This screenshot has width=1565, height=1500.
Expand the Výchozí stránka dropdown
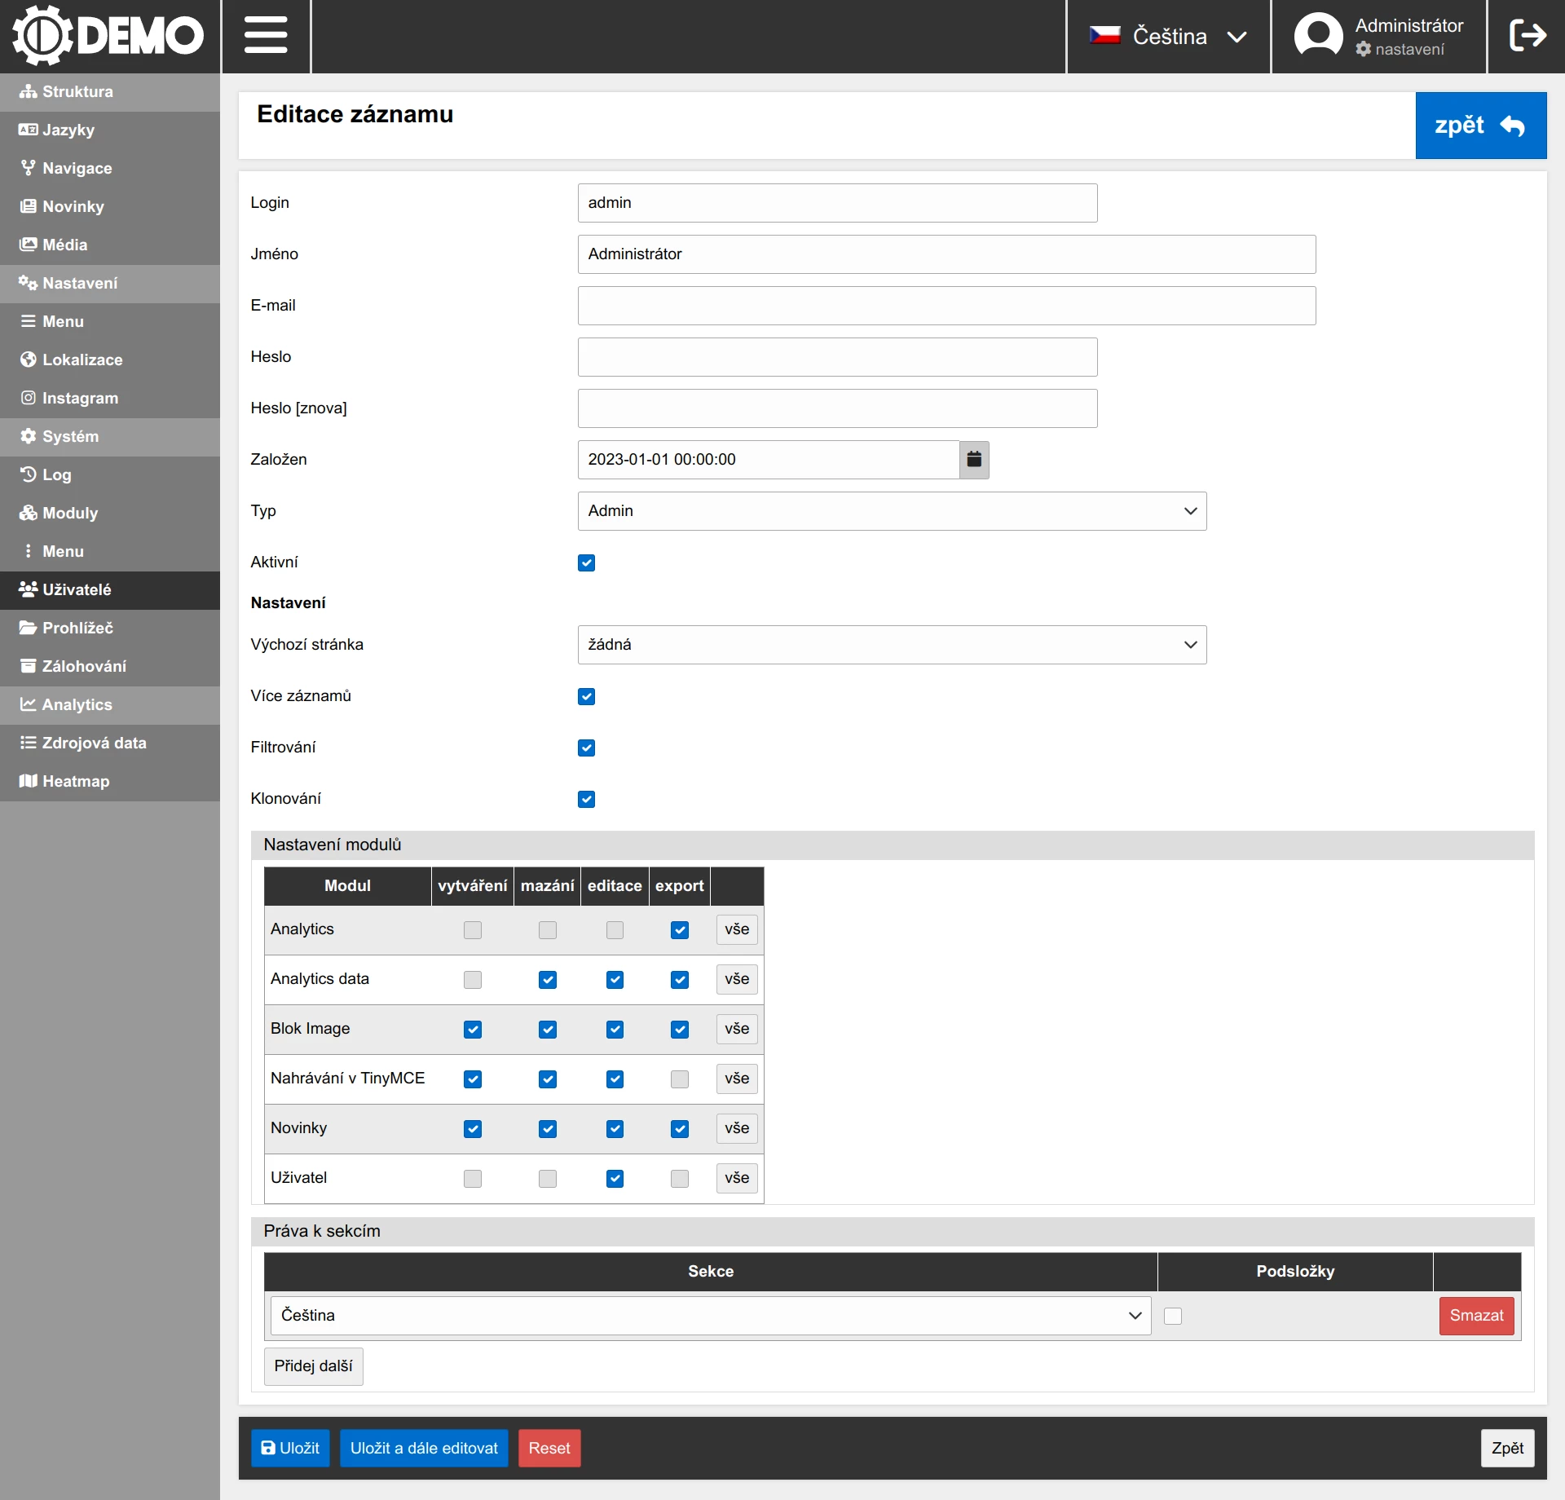[892, 645]
